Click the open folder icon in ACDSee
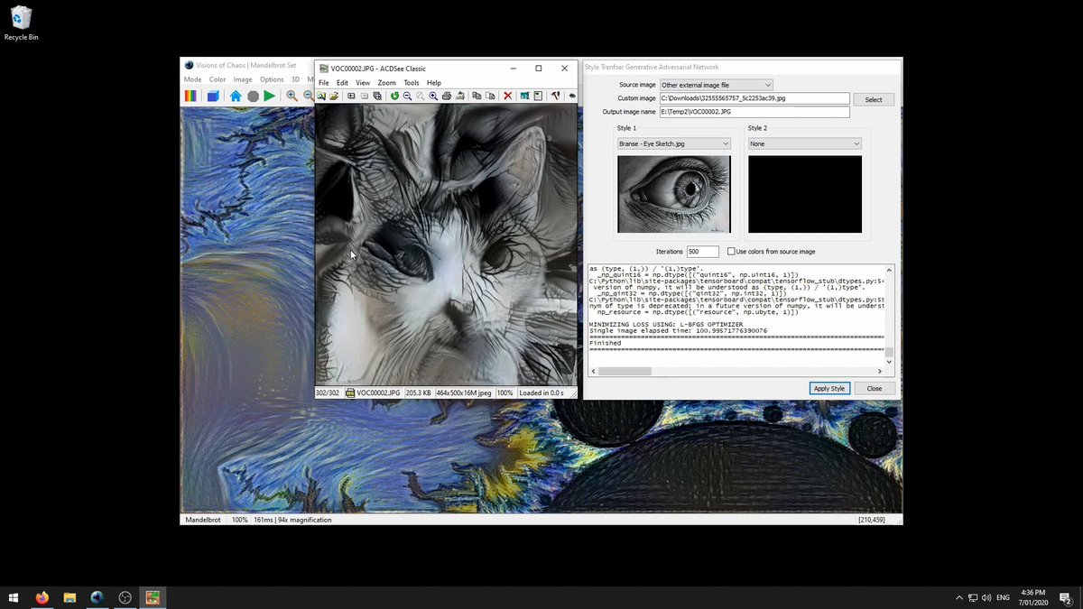1083x609 pixels. pos(334,96)
